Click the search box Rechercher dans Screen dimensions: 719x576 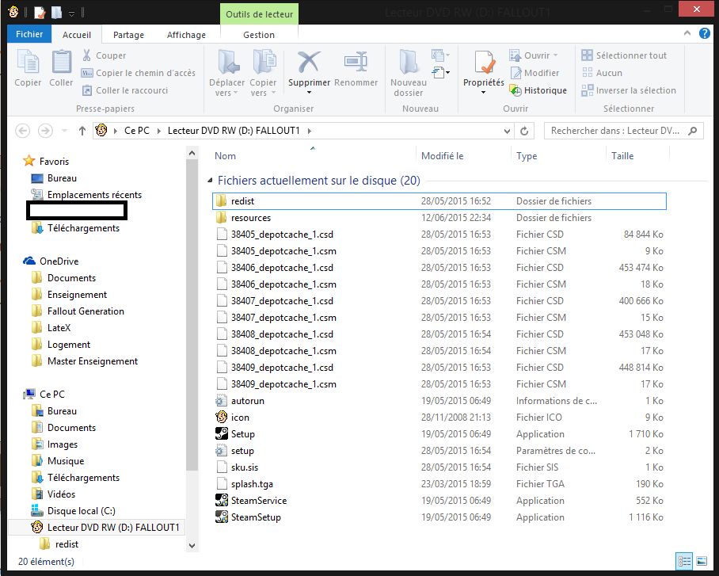[624, 131]
